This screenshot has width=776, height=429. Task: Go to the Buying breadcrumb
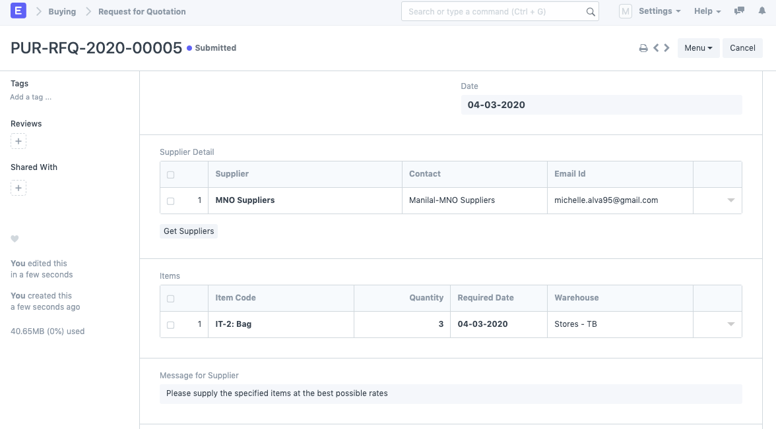point(62,11)
